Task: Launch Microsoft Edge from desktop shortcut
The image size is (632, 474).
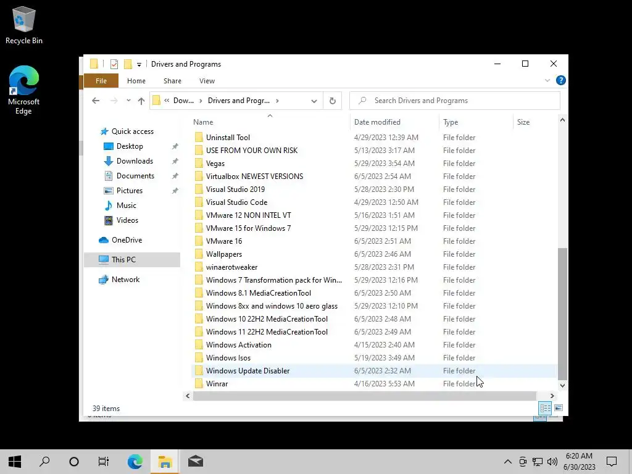Action: (x=24, y=90)
